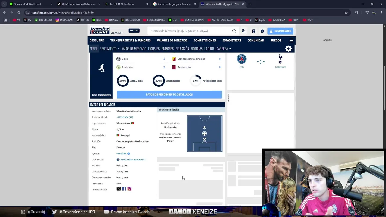
Task: Click the bookmark icon in header
Action: 254,31
